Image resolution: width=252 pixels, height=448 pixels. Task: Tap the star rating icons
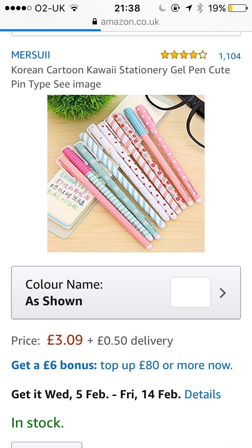184,55
